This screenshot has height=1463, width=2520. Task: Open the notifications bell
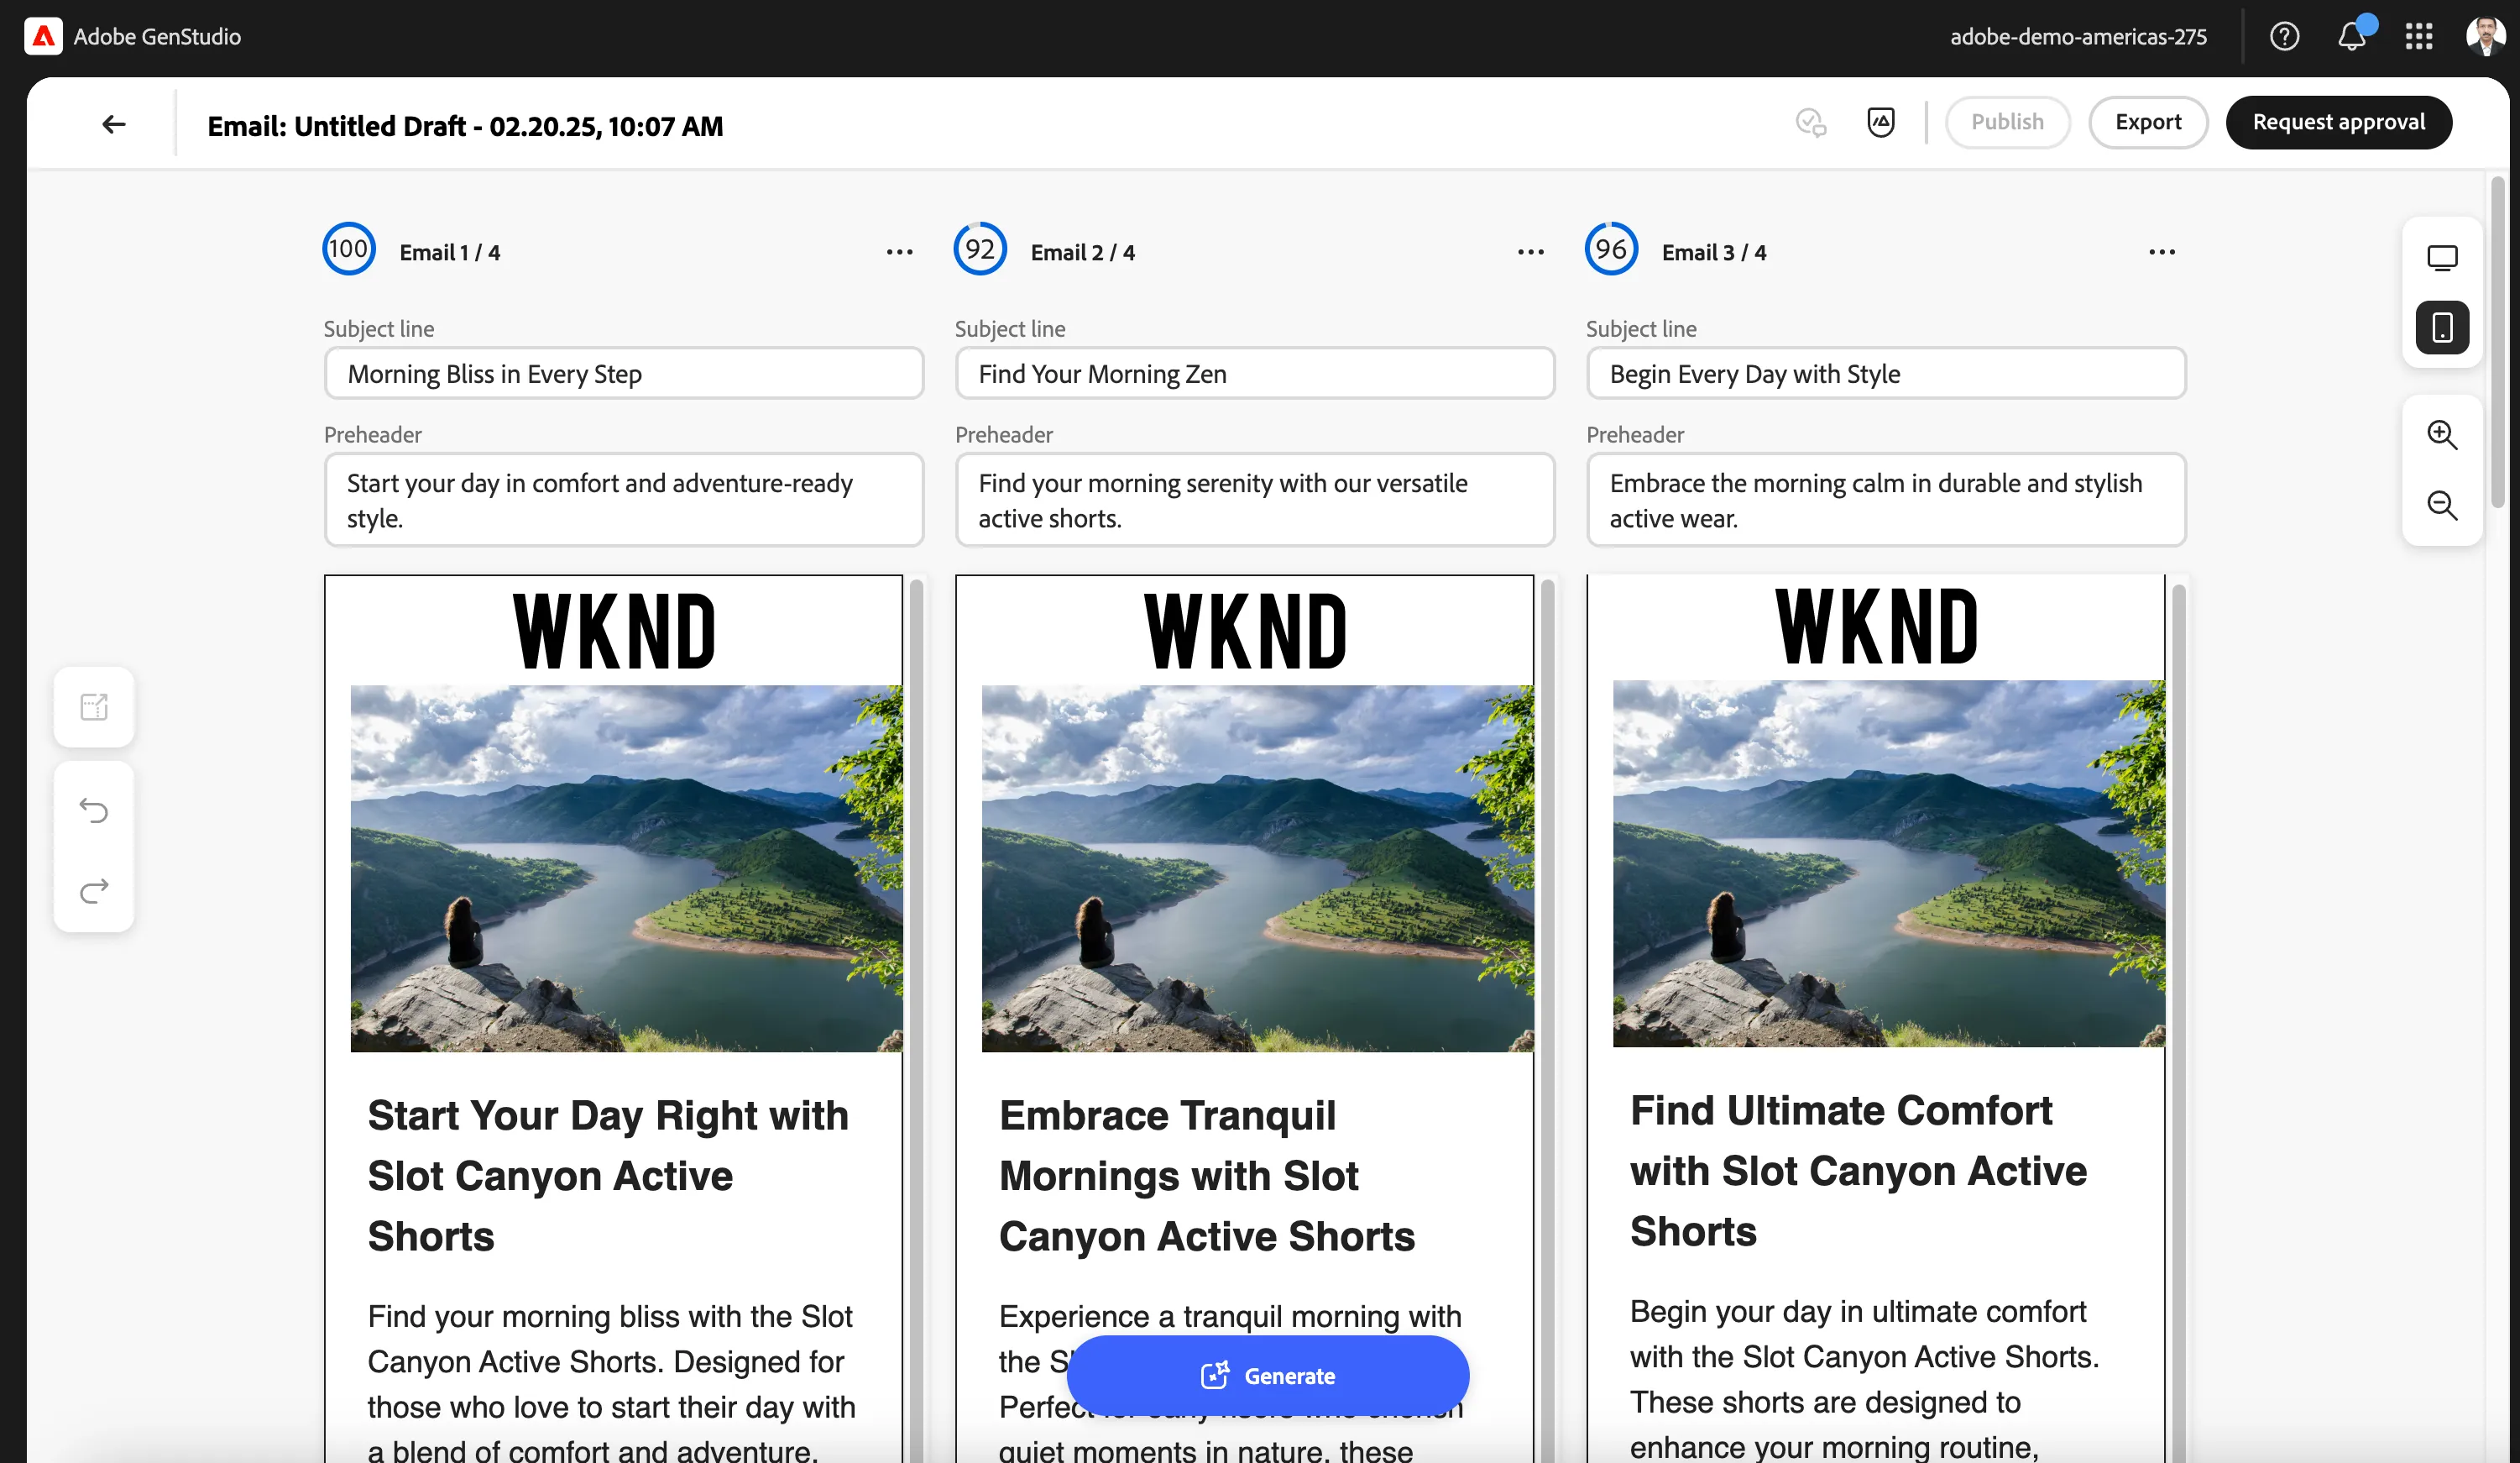[x=2352, y=37]
